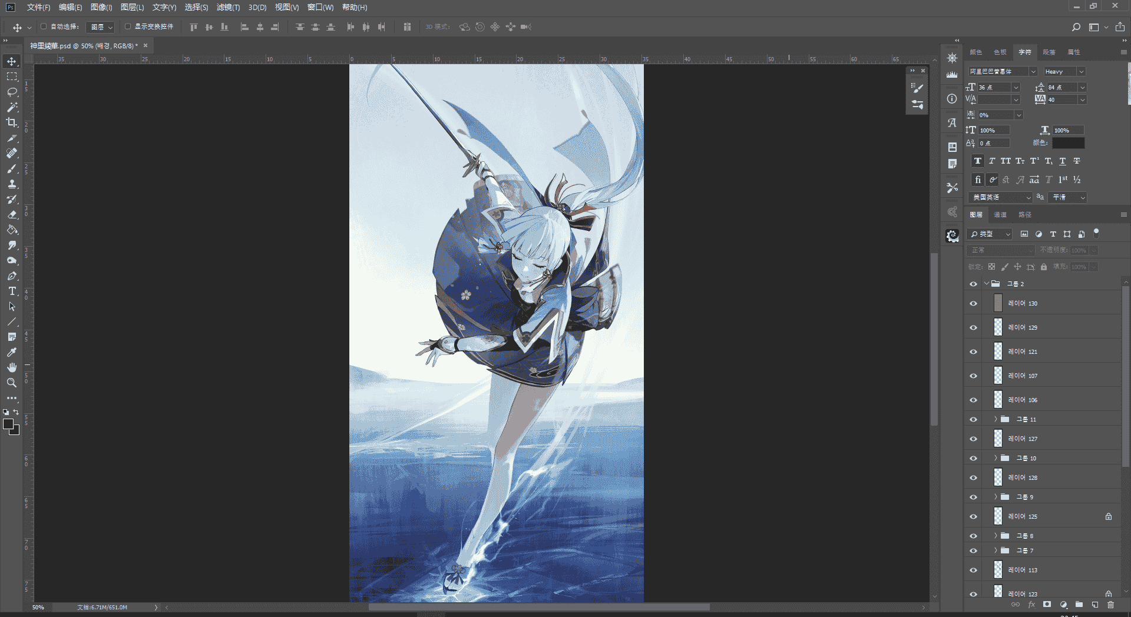1131x617 pixels.
Task: Select the Move tool
Action: [x=12, y=61]
